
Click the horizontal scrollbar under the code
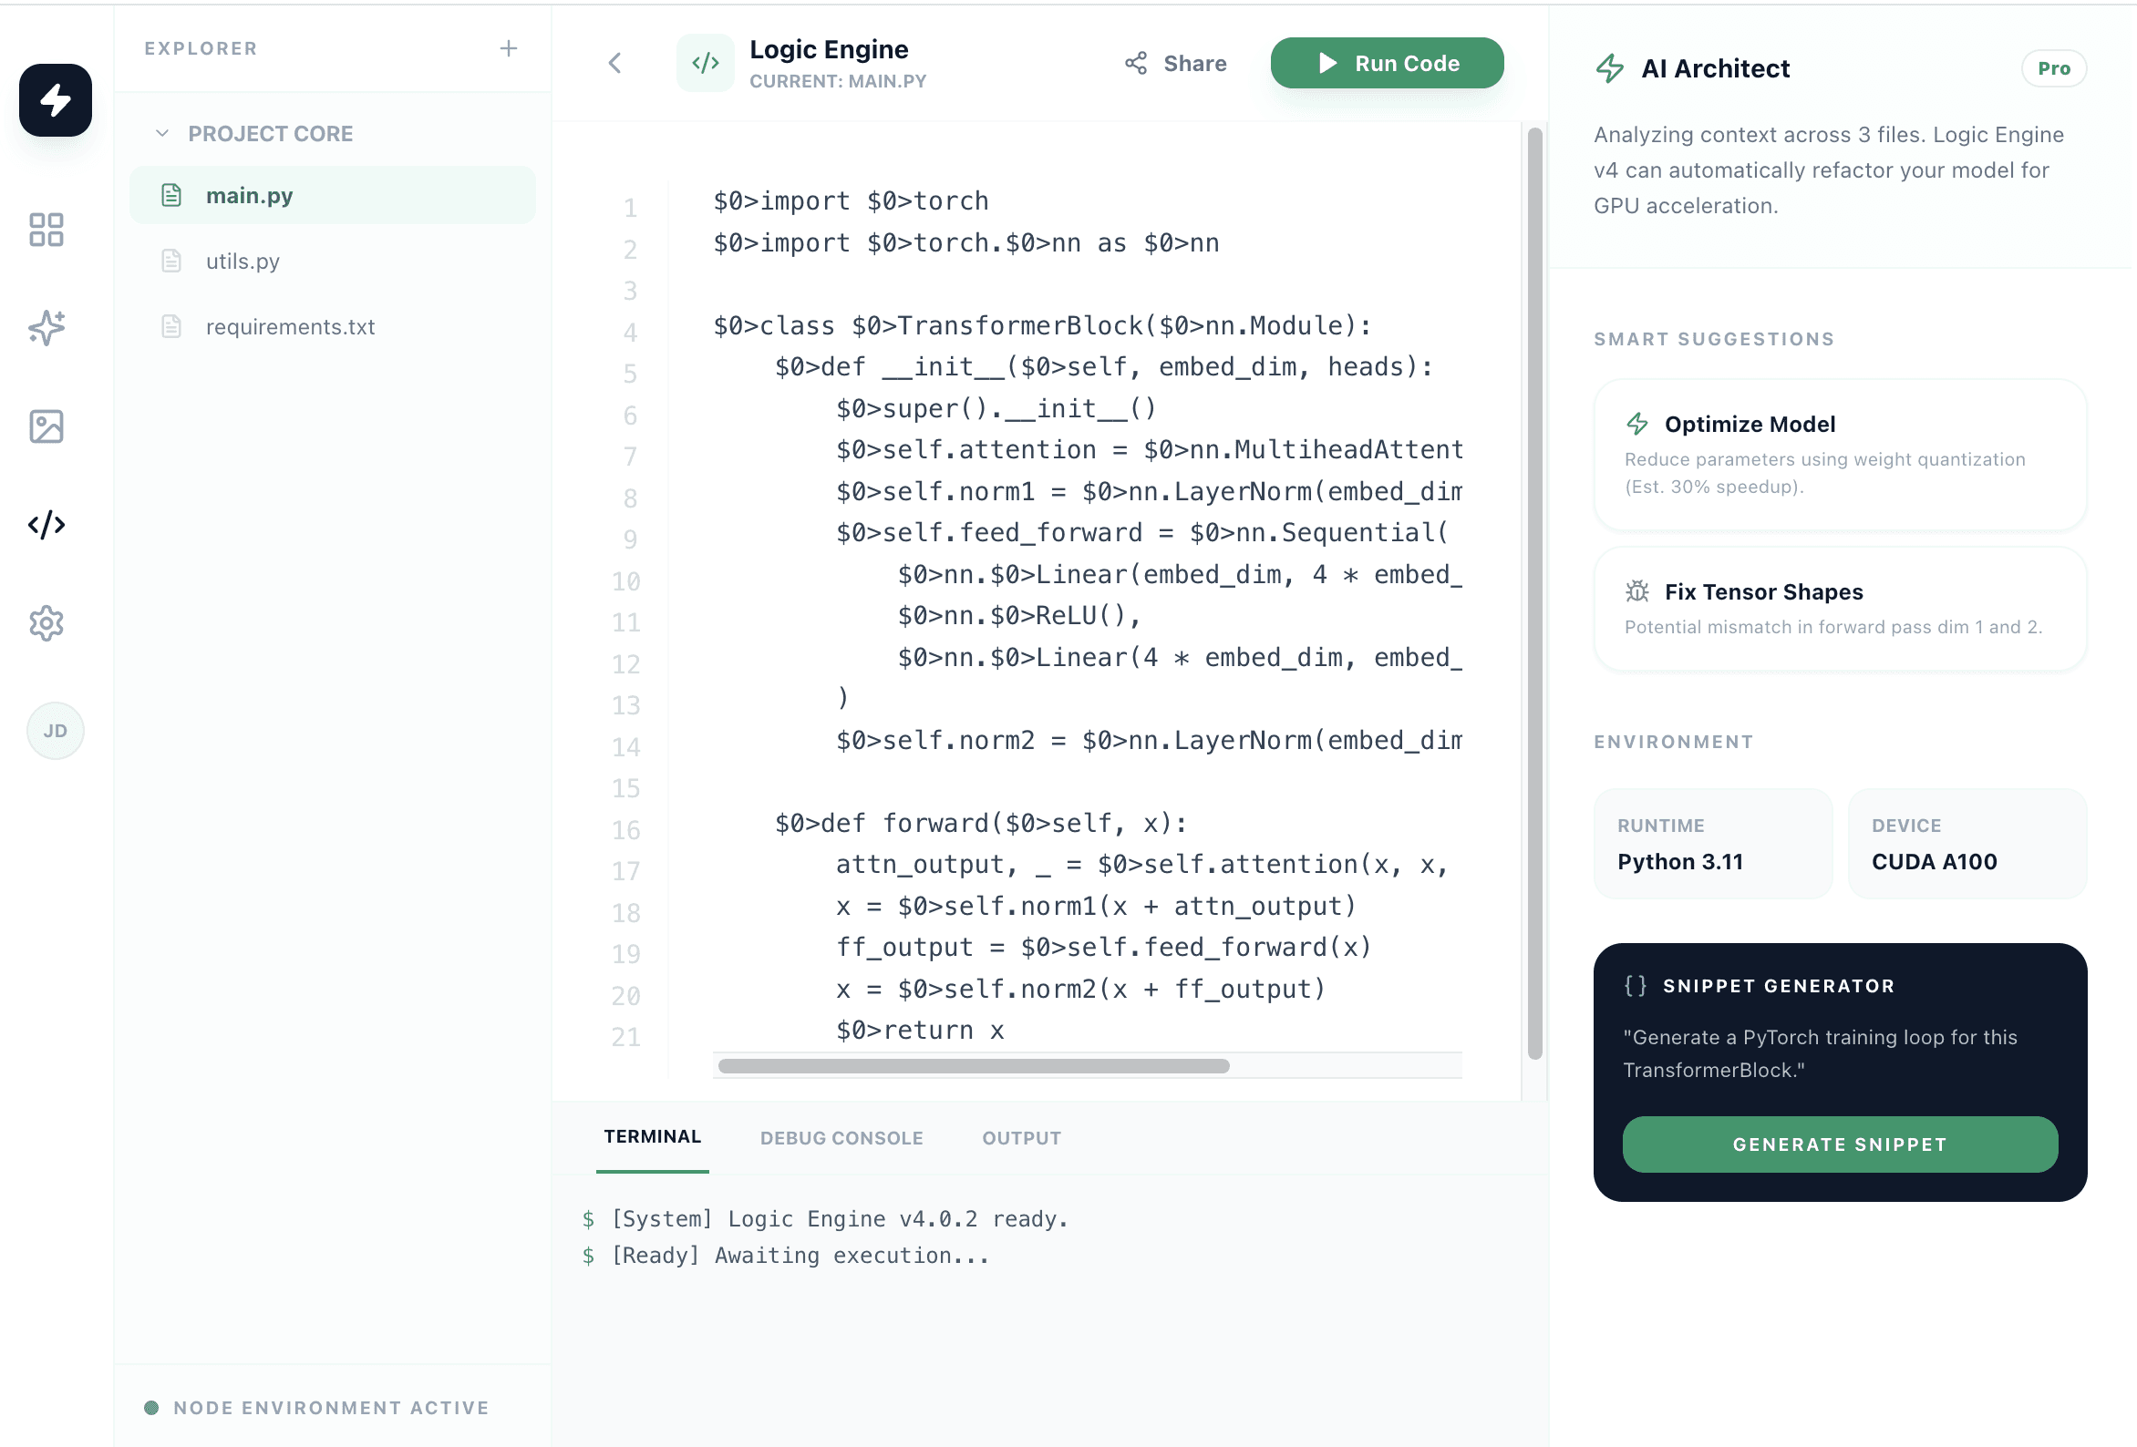(973, 1066)
